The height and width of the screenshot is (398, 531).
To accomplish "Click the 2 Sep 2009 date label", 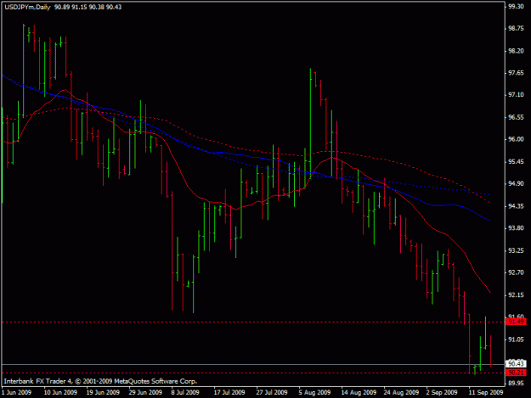I will 442,392.
